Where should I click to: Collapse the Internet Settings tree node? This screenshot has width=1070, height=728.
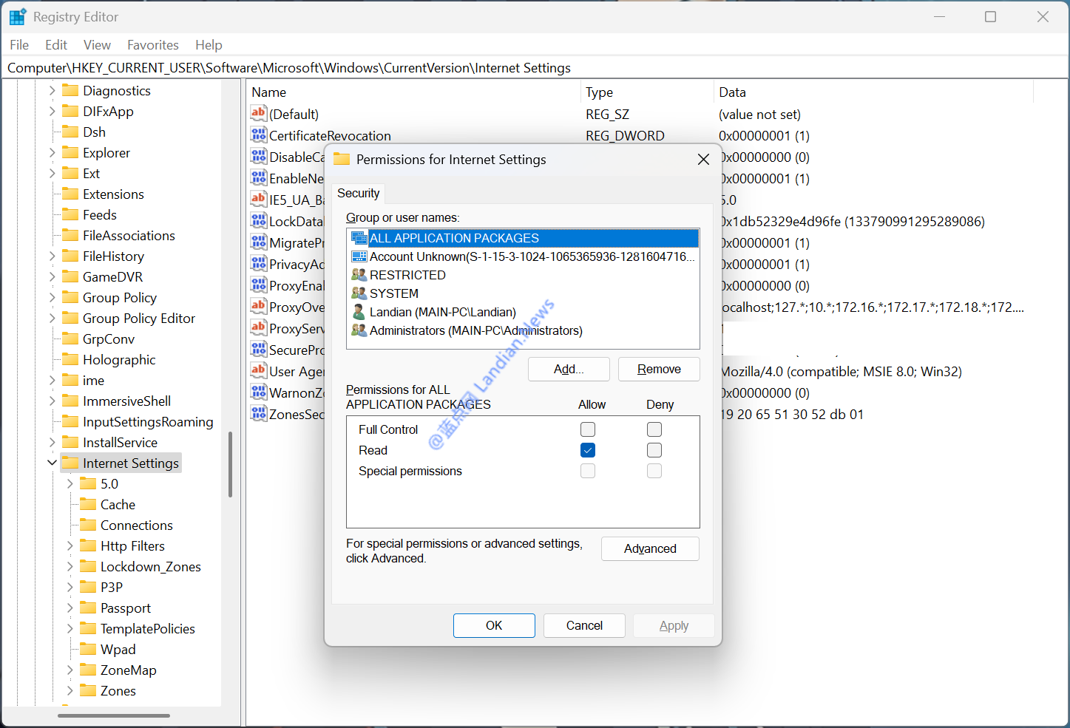pyautogui.click(x=52, y=463)
